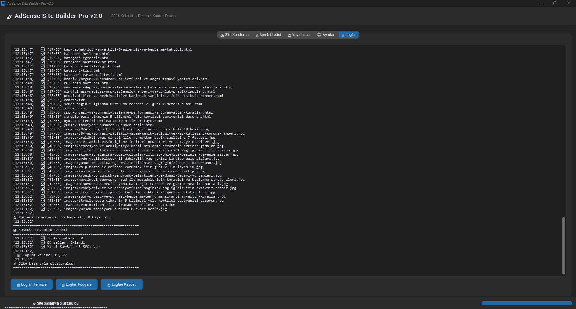This screenshot has height=309, width=576.
Task: Click the checkmark icon on the sitemap.xml log row
Action: (43, 108)
